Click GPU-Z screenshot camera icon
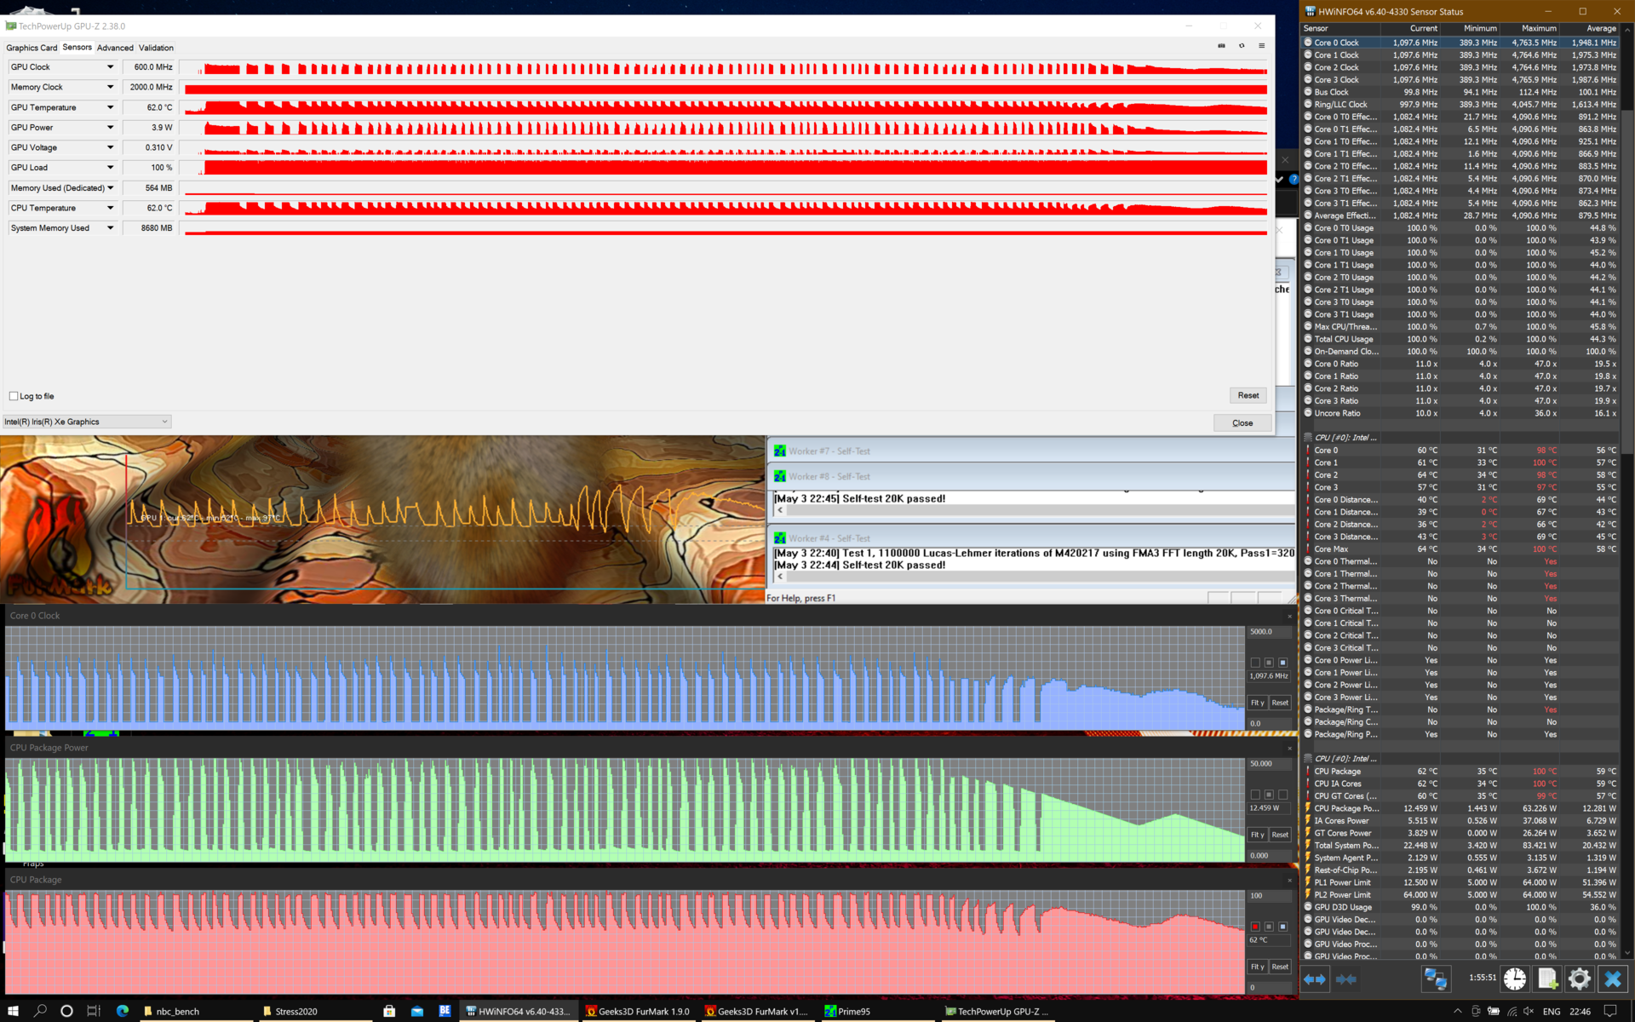 click(1221, 46)
